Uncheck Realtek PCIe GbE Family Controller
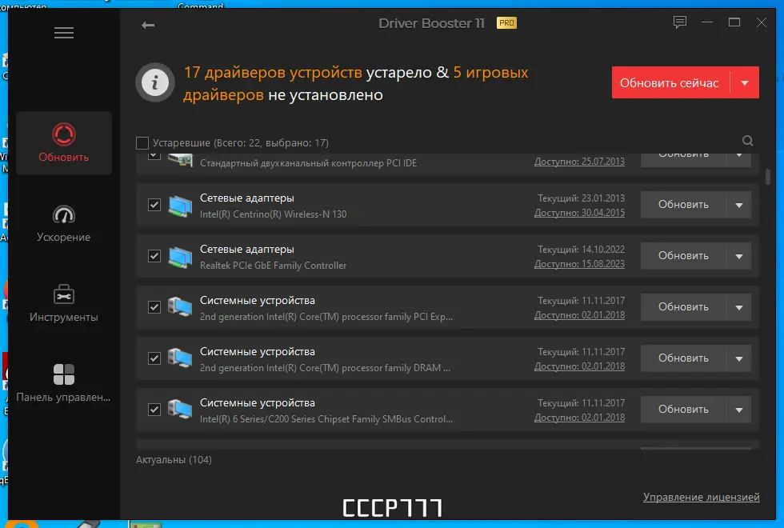784x528 pixels. (154, 256)
